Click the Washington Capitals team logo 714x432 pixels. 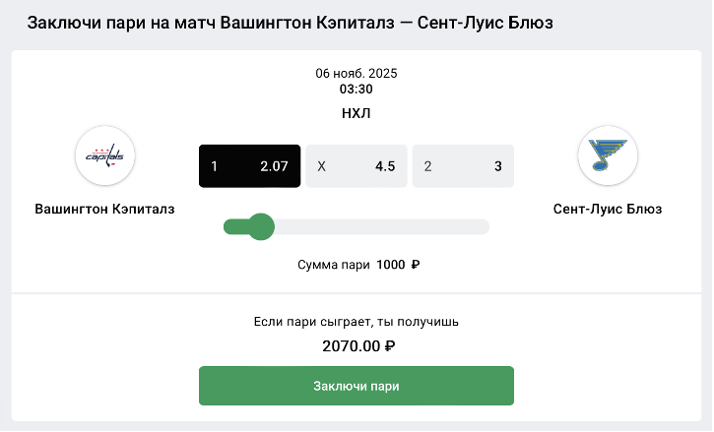[x=105, y=155]
